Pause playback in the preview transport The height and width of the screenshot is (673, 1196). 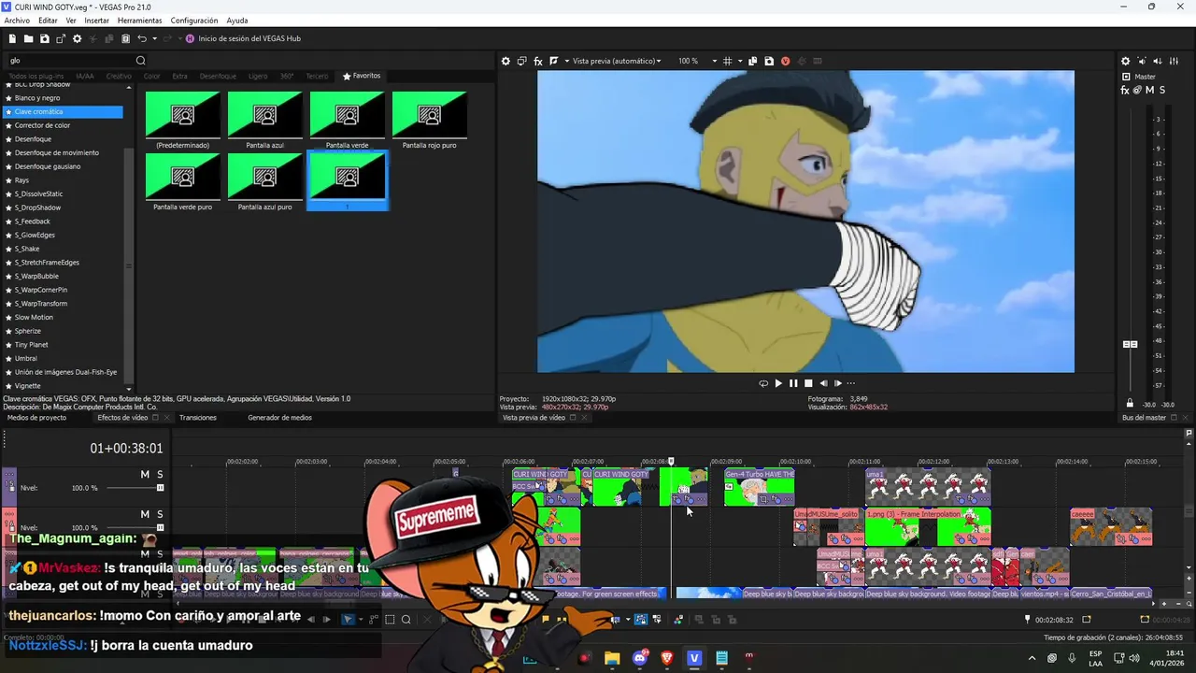(x=793, y=383)
